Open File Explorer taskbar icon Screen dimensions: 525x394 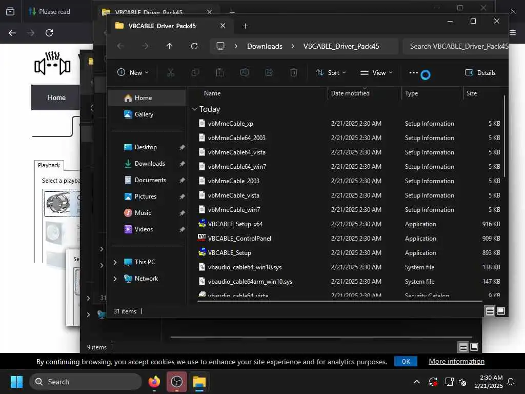(199, 382)
